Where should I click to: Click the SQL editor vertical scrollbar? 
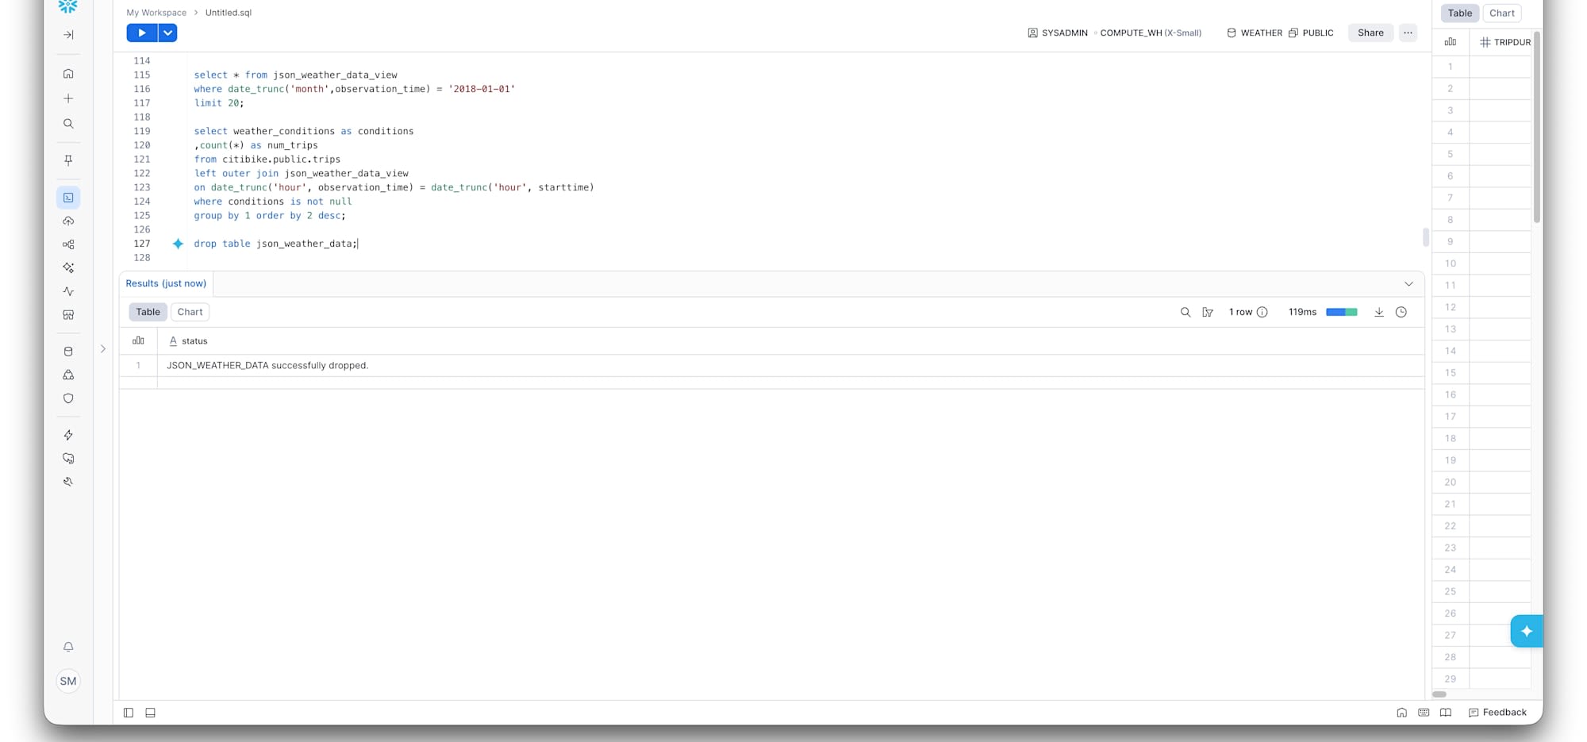click(1426, 237)
